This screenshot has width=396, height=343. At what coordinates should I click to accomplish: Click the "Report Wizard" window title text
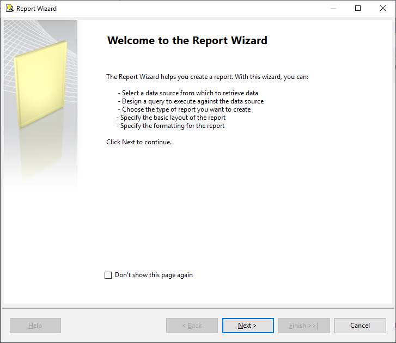click(x=36, y=9)
